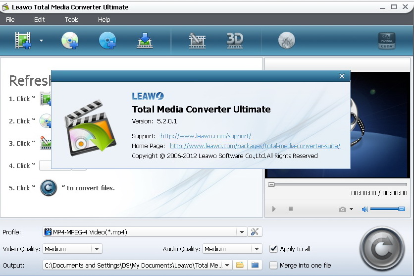Image resolution: width=414 pixels, height=276 pixels.
Task: Open the File menu
Action: coord(10,19)
